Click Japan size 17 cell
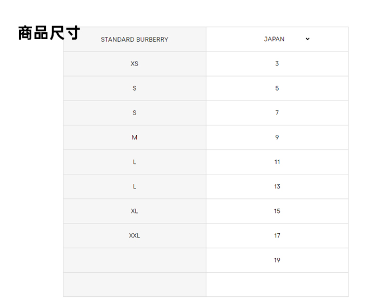This screenshot has width=390, height=302. [277, 235]
